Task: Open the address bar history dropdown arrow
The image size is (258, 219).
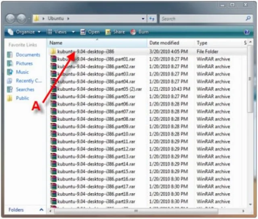Action: coord(143,19)
